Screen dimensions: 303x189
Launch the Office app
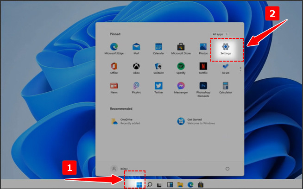coord(114,68)
